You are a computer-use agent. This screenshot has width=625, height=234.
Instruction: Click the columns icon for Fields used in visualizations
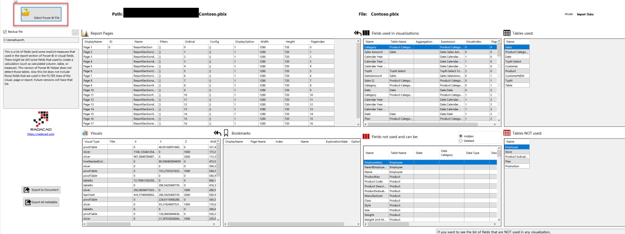click(x=366, y=33)
